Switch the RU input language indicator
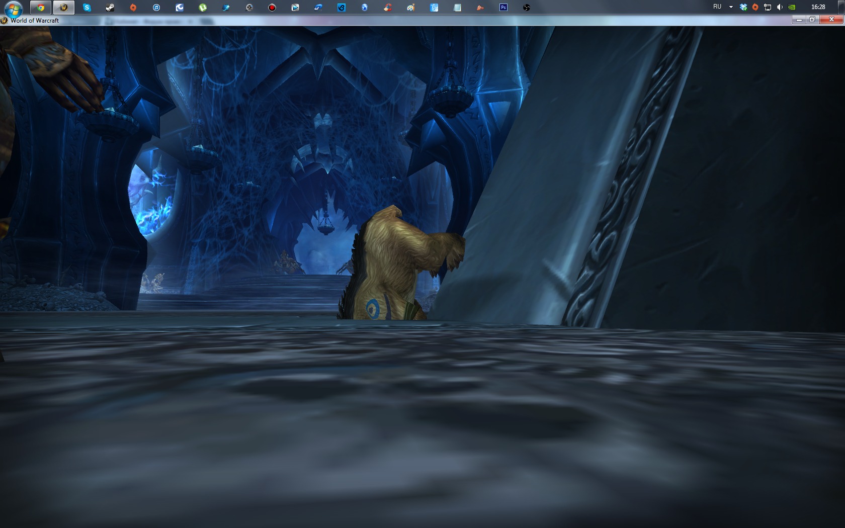 coord(717,7)
